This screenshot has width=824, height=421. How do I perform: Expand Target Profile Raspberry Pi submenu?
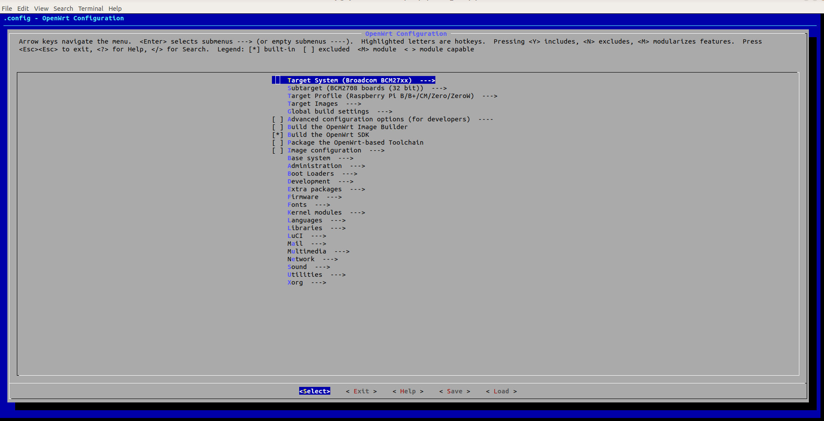[393, 96]
